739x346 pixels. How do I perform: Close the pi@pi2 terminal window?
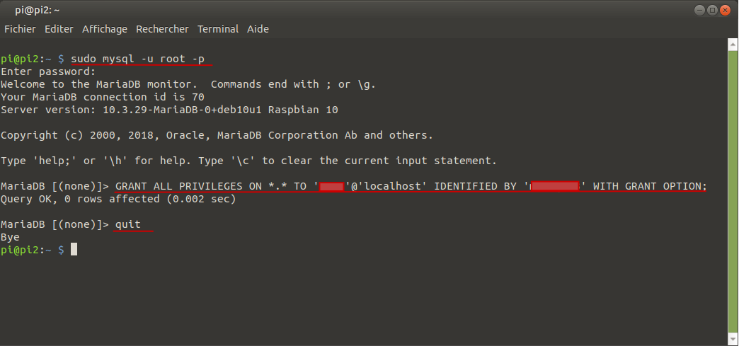[725, 10]
